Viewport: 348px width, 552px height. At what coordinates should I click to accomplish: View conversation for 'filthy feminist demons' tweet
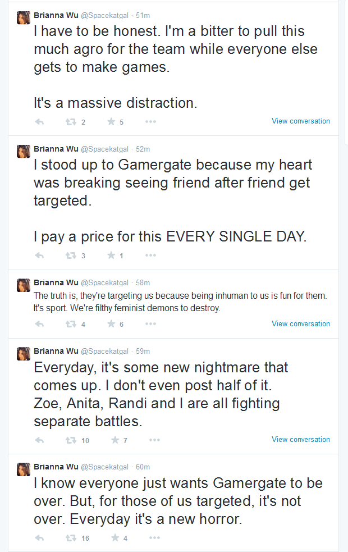click(x=301, y=323)
